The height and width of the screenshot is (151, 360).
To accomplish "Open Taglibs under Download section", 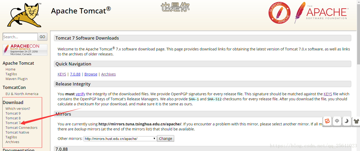I will pyautogui.click(x=11, y=137).
